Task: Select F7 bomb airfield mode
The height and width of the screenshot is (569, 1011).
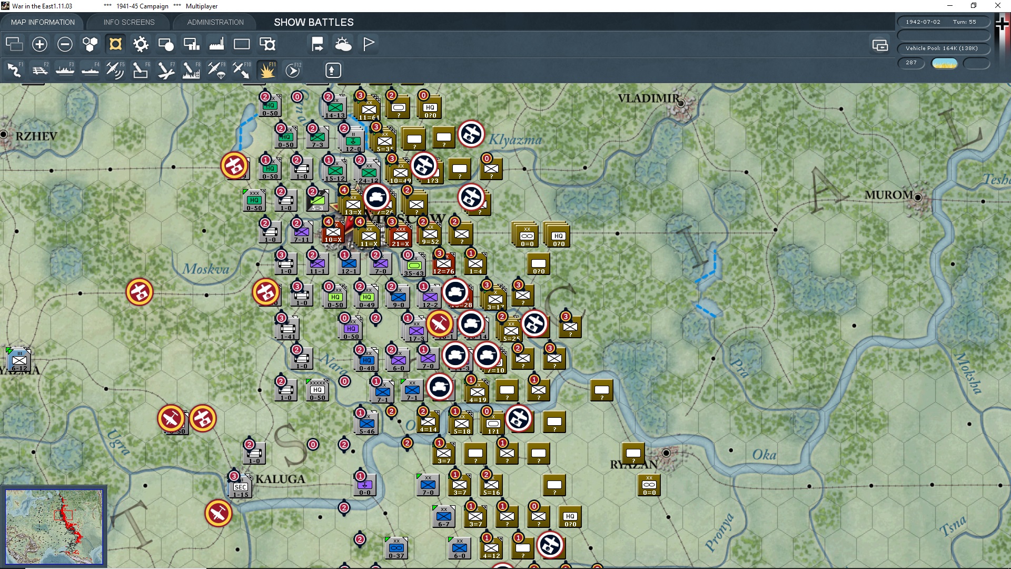Action: (166, 70)
